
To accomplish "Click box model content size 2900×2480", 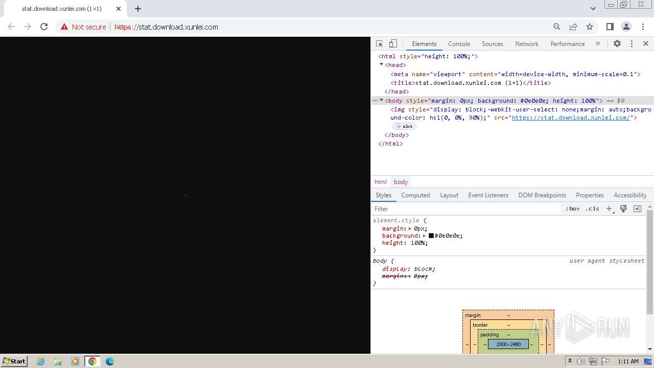I will pyautogui.click(x=508, y=344).
